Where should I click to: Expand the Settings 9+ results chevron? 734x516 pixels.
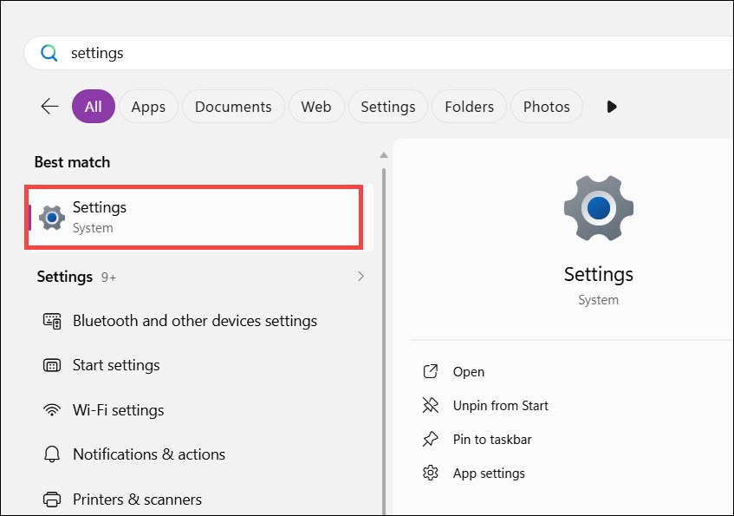tap(361, 277)
